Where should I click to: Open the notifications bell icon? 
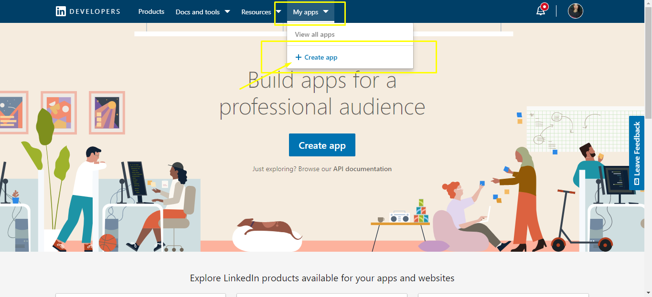pyautogui.click(x=541, y=10)
